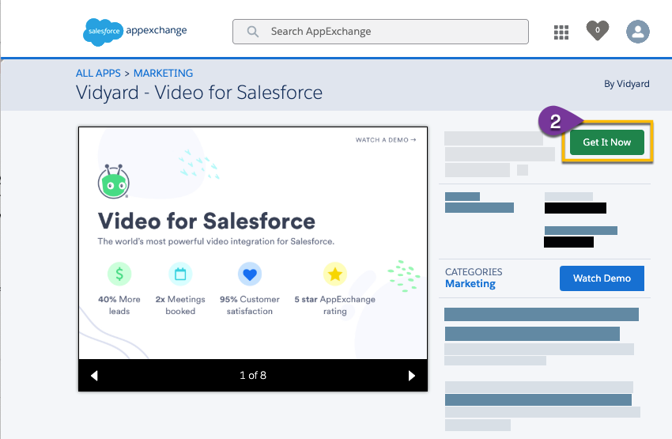672x439 pixels.
Task: Click the Get It Now button
Action: click(x=607, y=142)
